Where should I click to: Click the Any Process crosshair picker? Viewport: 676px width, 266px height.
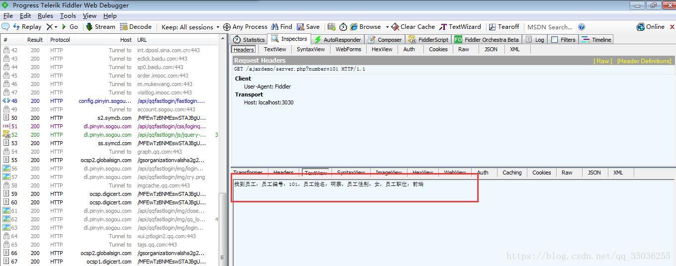click(x=245, y=27)
